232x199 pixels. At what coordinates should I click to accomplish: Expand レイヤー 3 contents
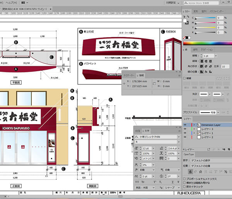[194, 129]
